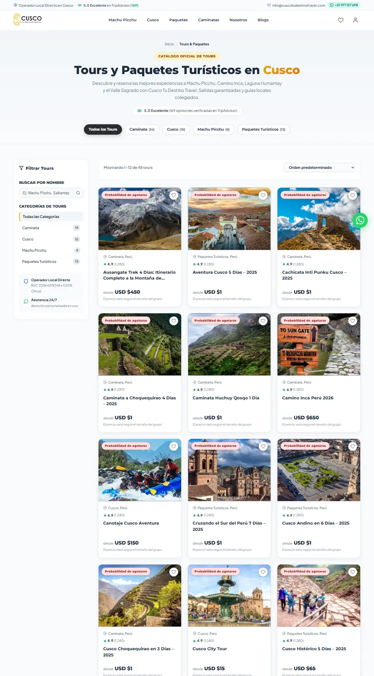374x676 pixels.
Task: Open Camino Inca Perú 2026 title
Action: (308, 398)
